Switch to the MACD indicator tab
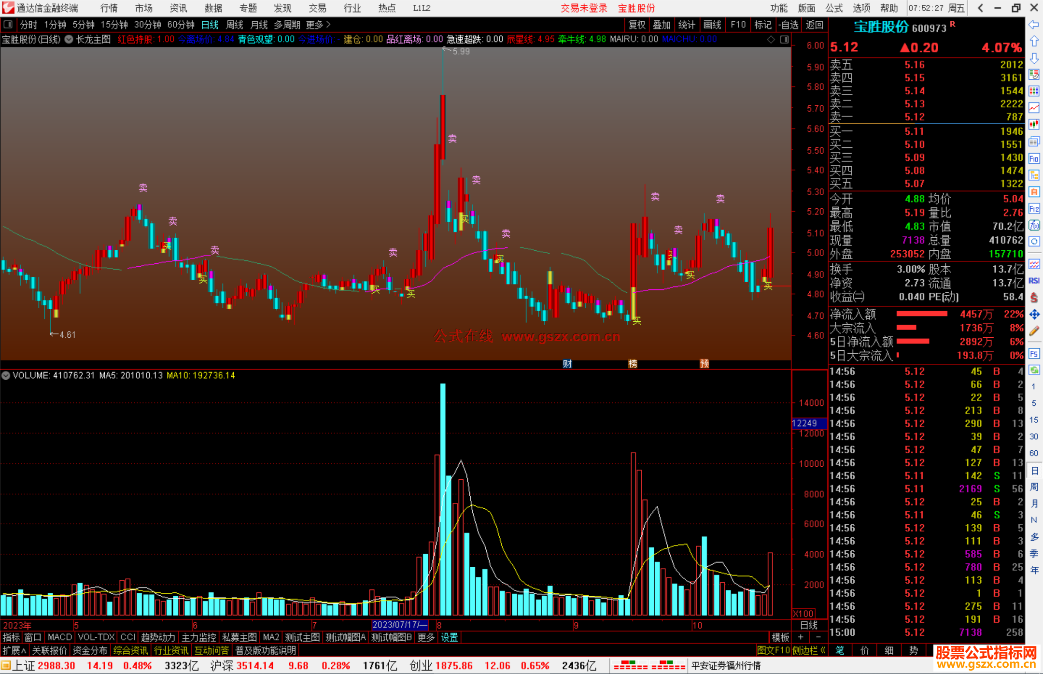Image resolution: width=1043 pixels, height=674 pixels. [59, 637]
